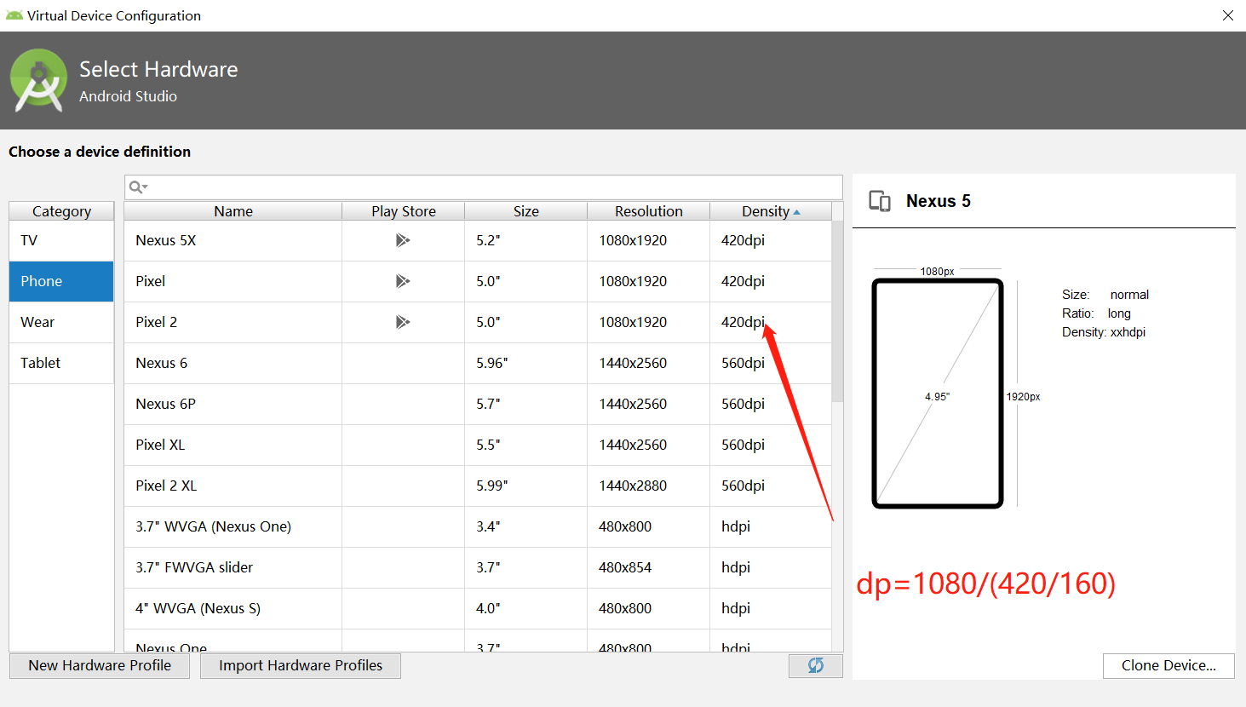Image resolution: width=1246 pixels, height=707 pixels.
Task: Select the Wear category
Action: pyautogui.click(x=61, y=322)
